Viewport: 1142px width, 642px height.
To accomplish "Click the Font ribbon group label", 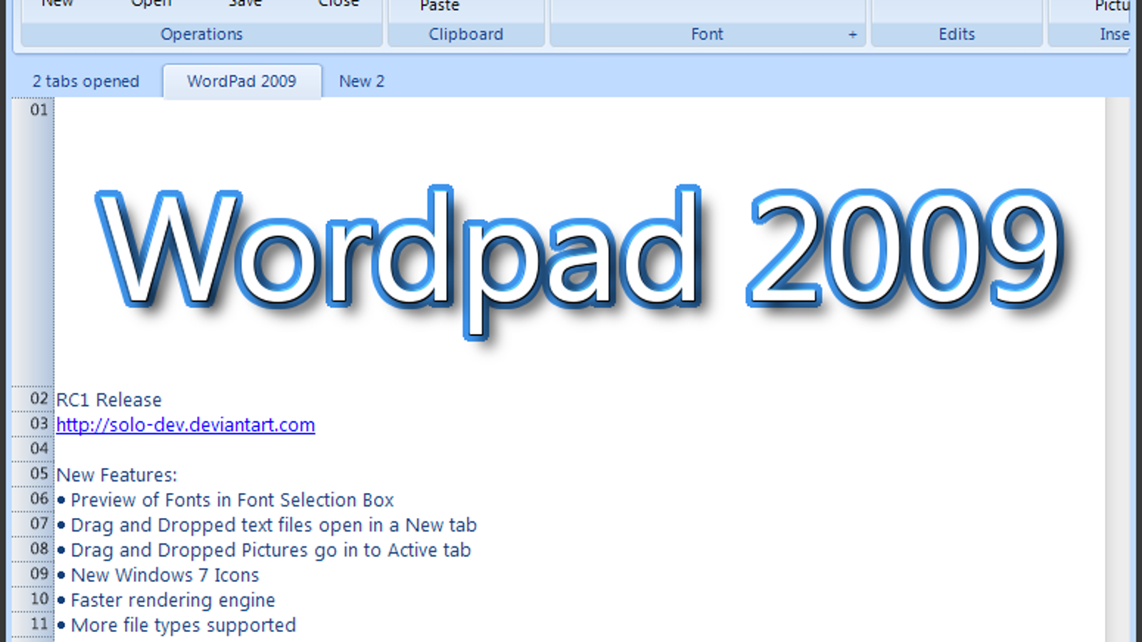I will pos(707,34).
